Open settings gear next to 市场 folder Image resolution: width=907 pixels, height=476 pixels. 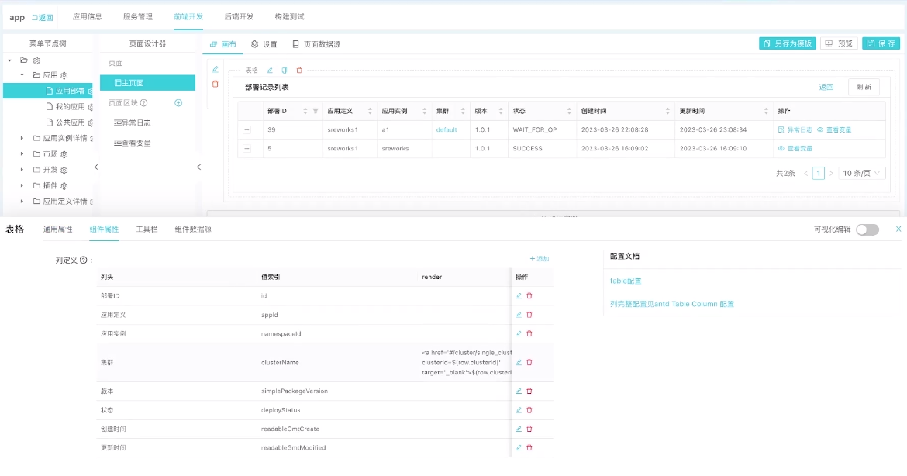65,154
